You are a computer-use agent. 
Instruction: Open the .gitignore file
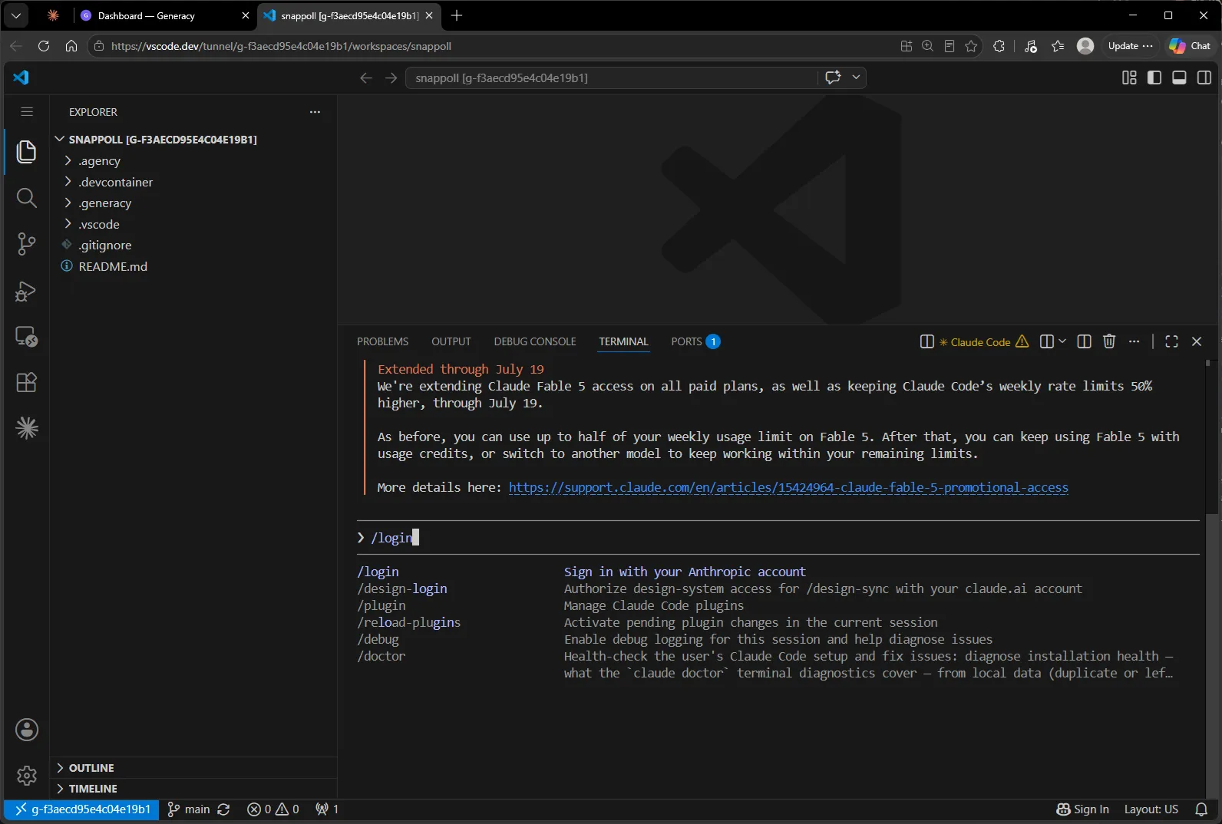click(x=192, y=246)
